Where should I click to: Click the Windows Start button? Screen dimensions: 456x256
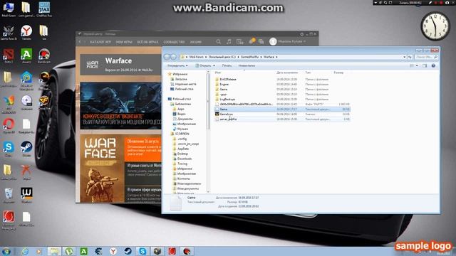pyautogui.click(x=6, y=251)
